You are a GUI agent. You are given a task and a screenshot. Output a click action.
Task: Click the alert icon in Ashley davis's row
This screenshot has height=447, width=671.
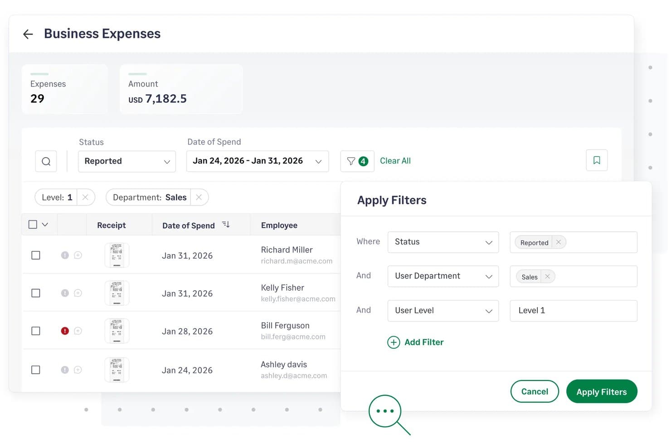[x=65, y=370]
